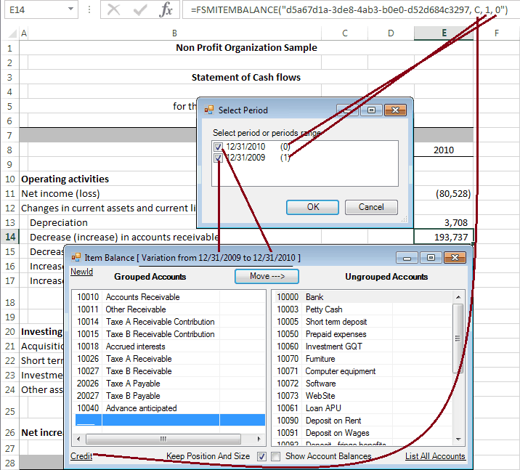The width and height of the screenshot is (520, 470).
Task: Select grouped account 10011 Other Receivable
Action: tap(169, 309)
